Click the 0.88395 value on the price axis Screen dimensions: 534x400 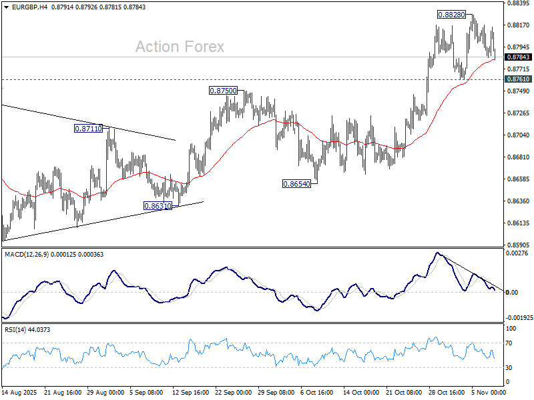tap(518, 3)
